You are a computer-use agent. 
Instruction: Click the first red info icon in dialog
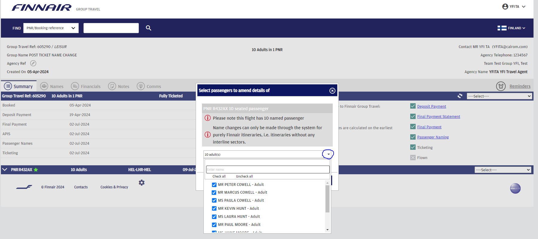pos(207,118)
